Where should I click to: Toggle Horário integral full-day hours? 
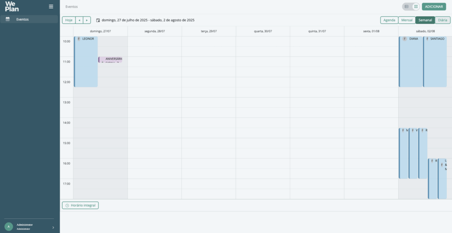tap(80, 205)
